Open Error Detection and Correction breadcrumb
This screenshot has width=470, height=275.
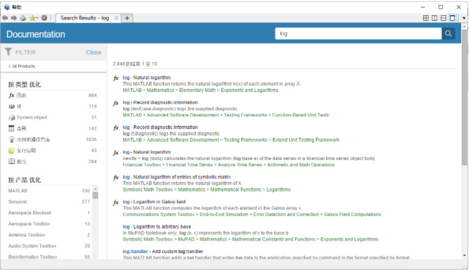286,214
